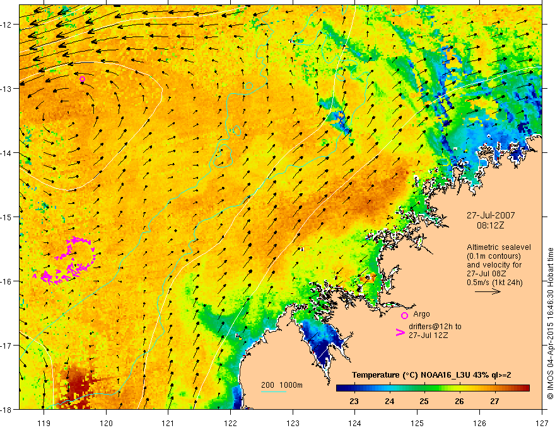
Task: Click latitude axis label -18
Action: coord(6,410)
